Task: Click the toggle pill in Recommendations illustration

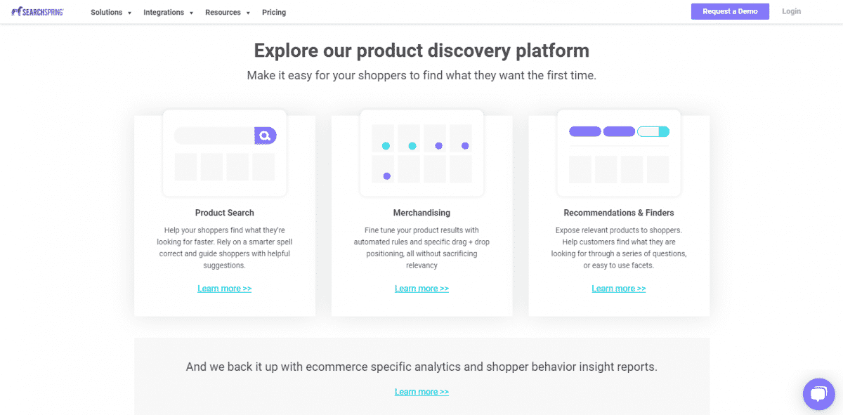Action: tap(653, 131)
